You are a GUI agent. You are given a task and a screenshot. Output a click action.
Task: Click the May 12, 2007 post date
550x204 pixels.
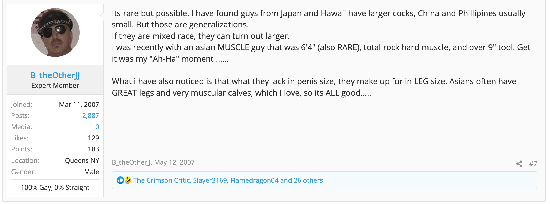174,162
